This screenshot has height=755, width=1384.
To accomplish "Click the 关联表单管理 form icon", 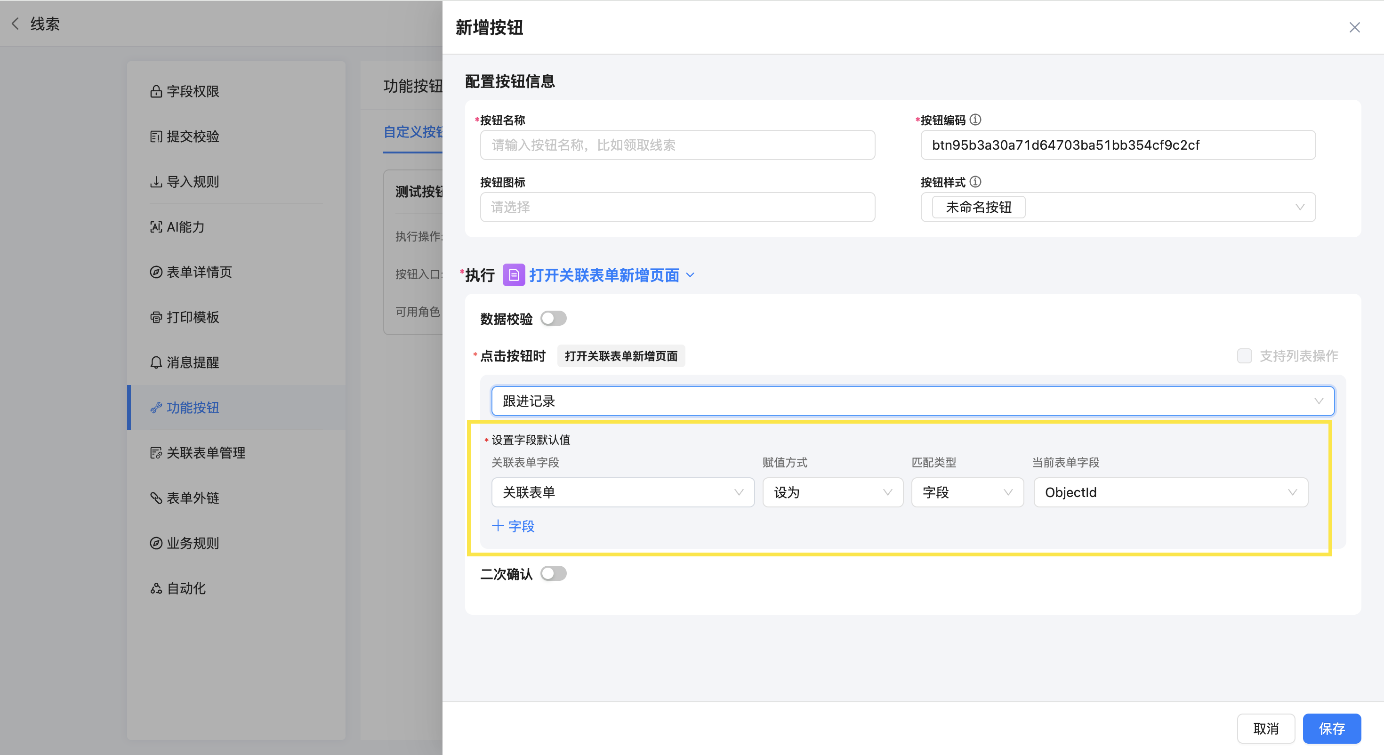I will [x=156, y=453].
